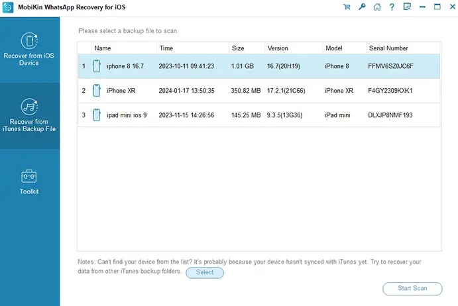Click the 1.01 GB size cell
Screen dimensions: 458x306
pyautogui.click(x=243, y=66)
